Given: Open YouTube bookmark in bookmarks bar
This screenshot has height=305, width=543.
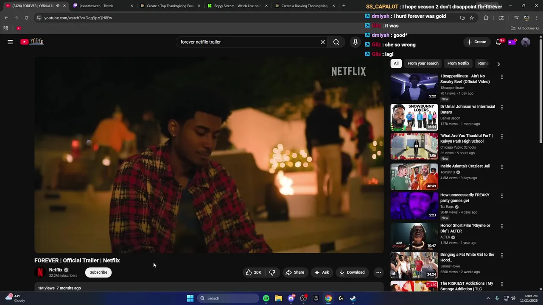Looking at the screenshot, I should point(19,28).
